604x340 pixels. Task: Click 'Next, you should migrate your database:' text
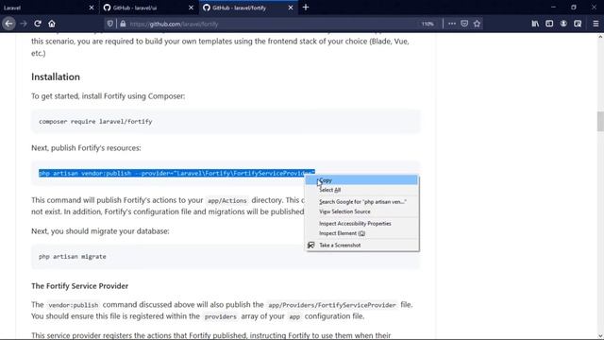[x=100, y=231]
